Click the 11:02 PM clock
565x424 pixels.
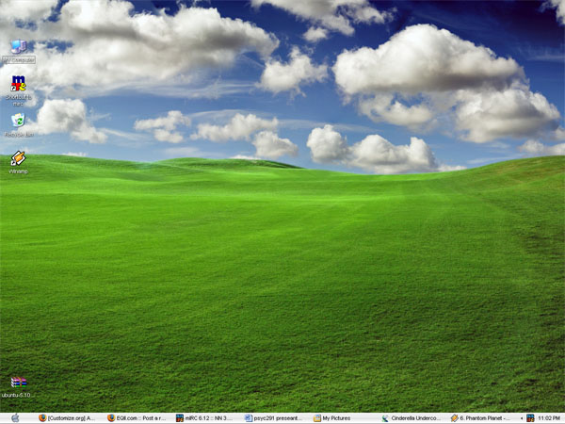549,418
